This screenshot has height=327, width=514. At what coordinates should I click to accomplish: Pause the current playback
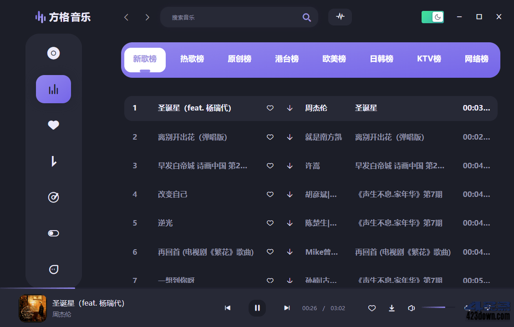257,308
